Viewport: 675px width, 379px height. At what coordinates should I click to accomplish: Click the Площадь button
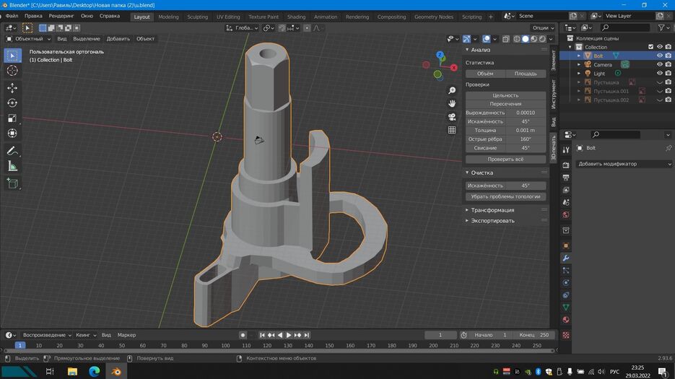[526, 74]
